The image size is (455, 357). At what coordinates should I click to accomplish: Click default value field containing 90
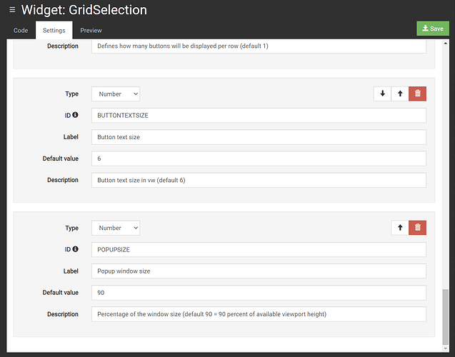pos(259,292)
